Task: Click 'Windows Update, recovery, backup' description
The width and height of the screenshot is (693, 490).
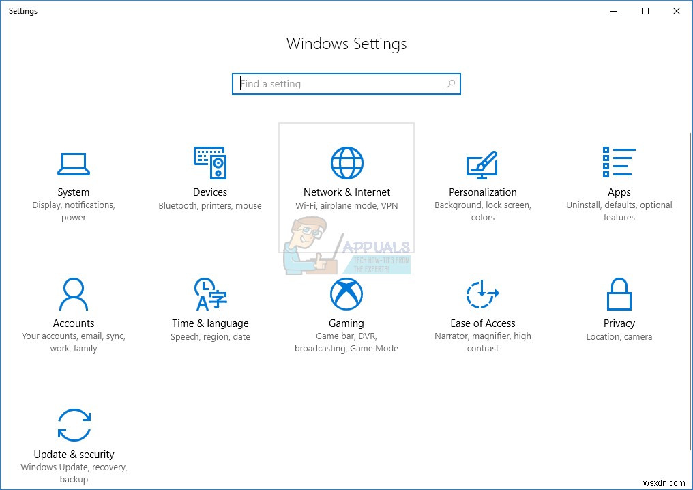Action: (74, 474)
